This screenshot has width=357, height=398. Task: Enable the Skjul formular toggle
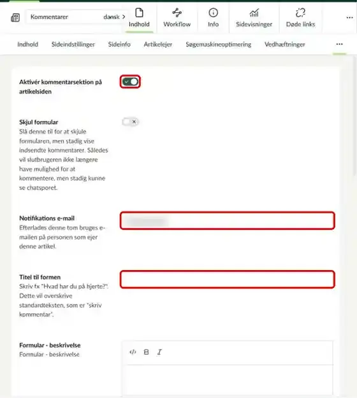click(130, 122)
